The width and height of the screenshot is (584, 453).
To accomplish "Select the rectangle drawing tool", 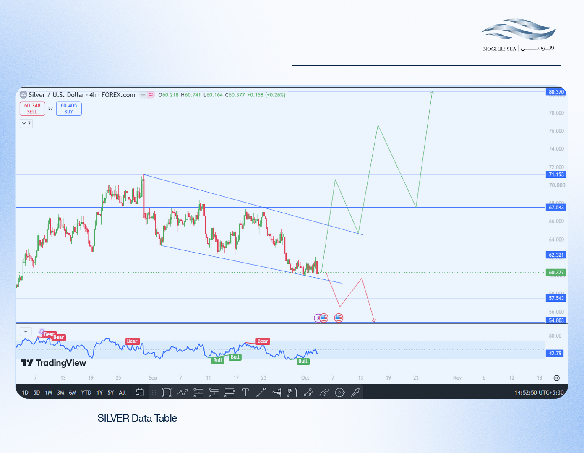I will [x=167, y=393].
